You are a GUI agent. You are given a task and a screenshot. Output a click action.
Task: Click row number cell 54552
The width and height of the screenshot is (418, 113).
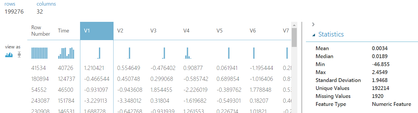click(x=39, y=90)
